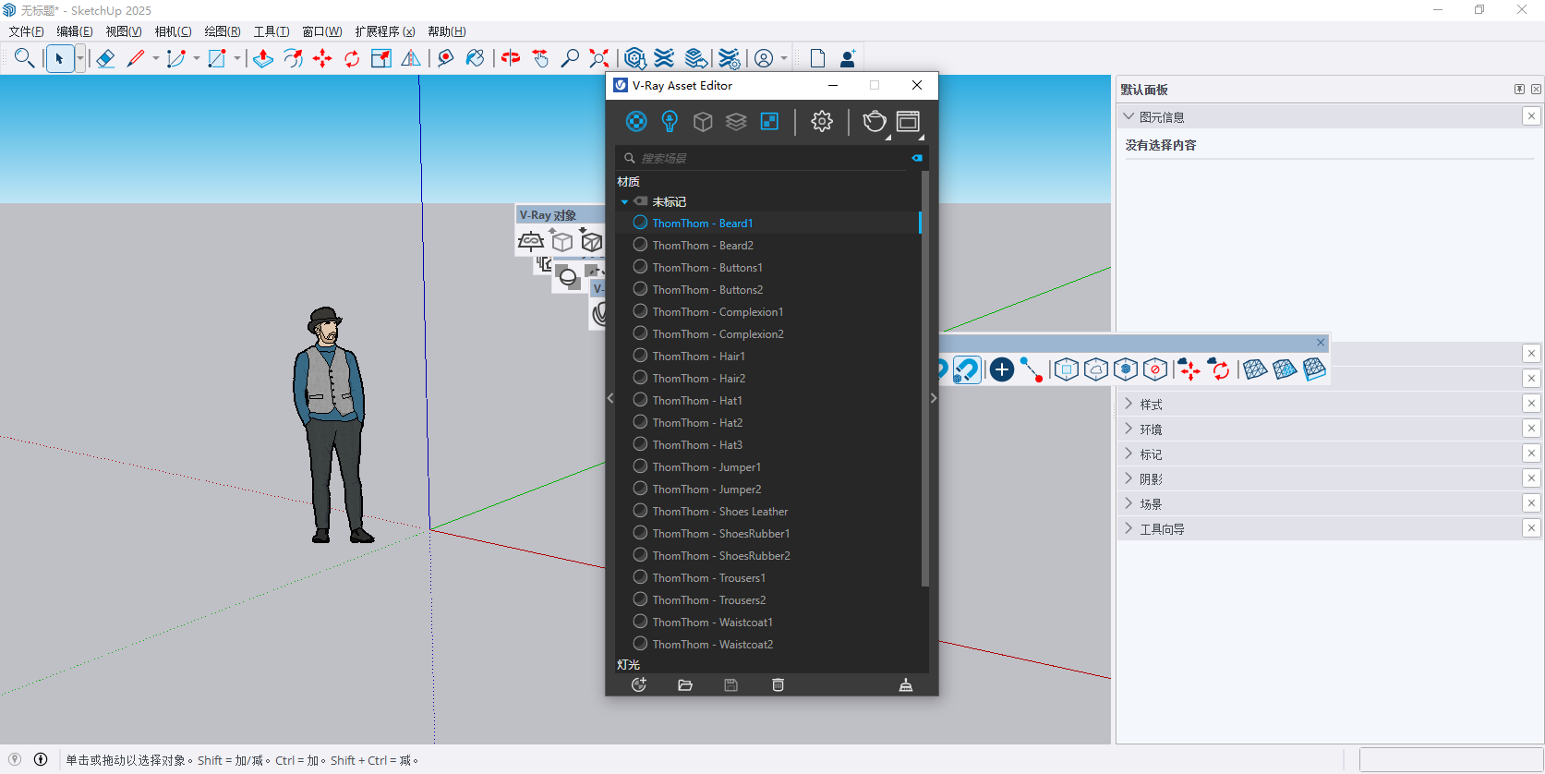Click the import asset folder button
The image size is (1545, 774).
pyautogui.click(x=685, y=684)
